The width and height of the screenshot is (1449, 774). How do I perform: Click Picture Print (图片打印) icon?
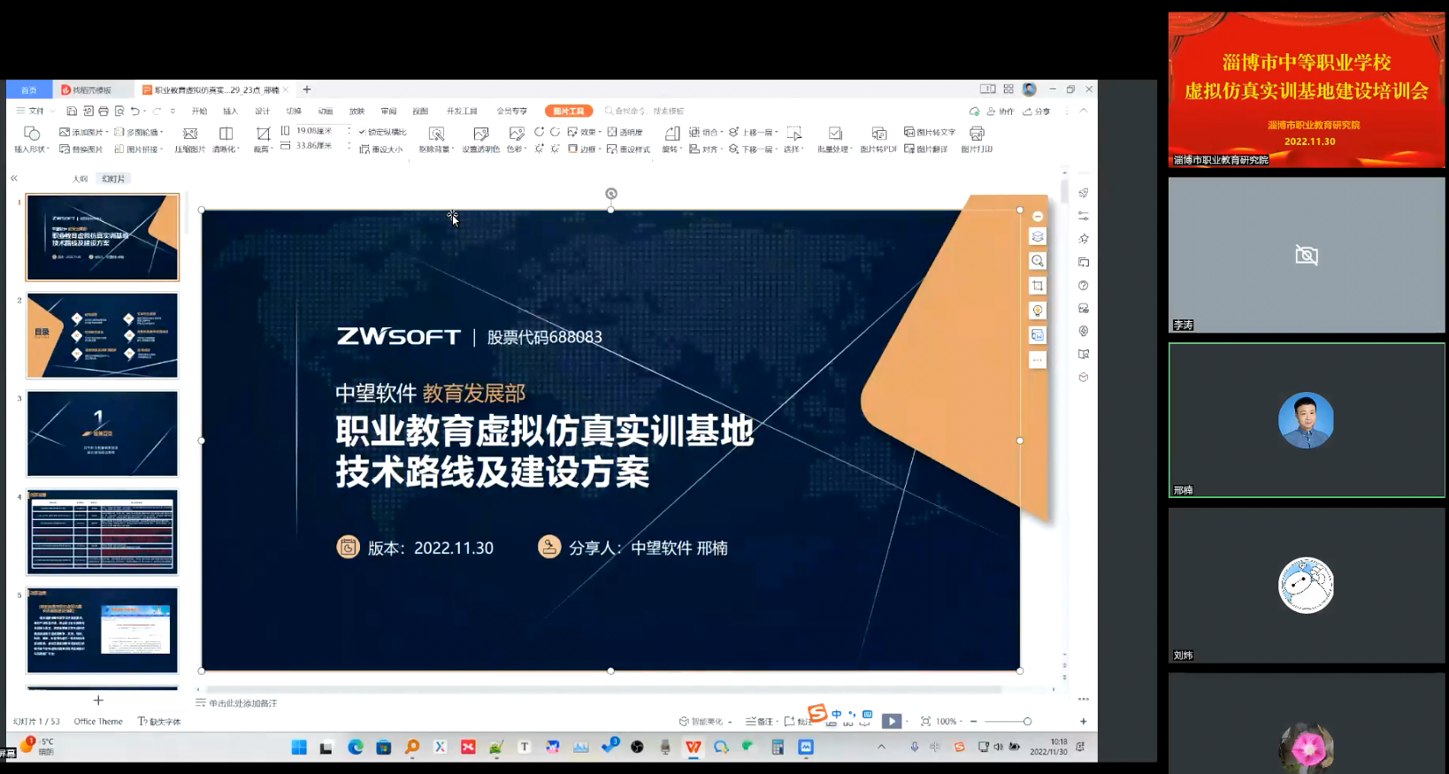point(977,133)
